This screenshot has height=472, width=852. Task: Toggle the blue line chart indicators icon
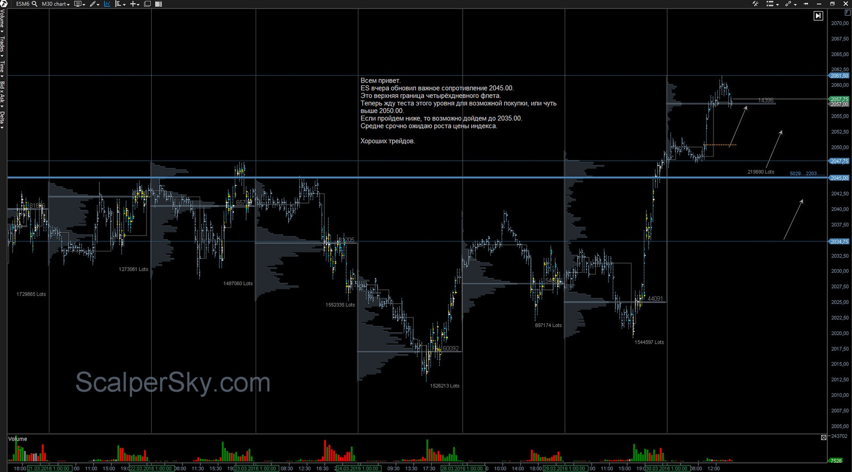click(x=107, y=4)
